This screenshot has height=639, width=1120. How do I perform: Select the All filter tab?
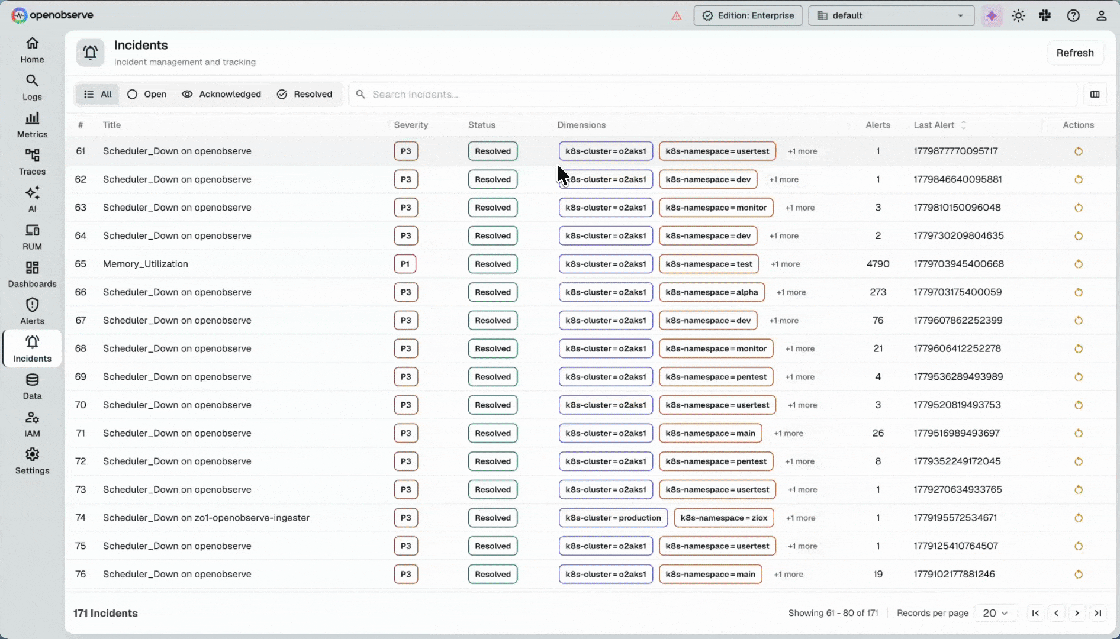pyautogui.click(x=97, y=94)
